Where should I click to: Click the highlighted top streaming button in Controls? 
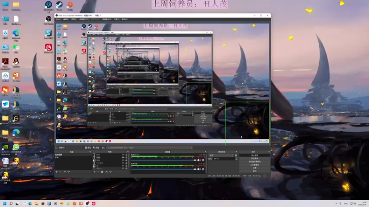tap(255, 155)
